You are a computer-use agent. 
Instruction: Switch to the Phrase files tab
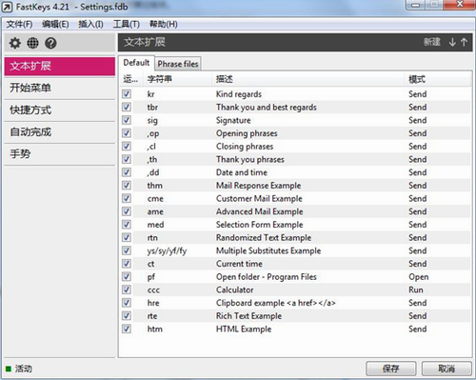tap(178, 64)
